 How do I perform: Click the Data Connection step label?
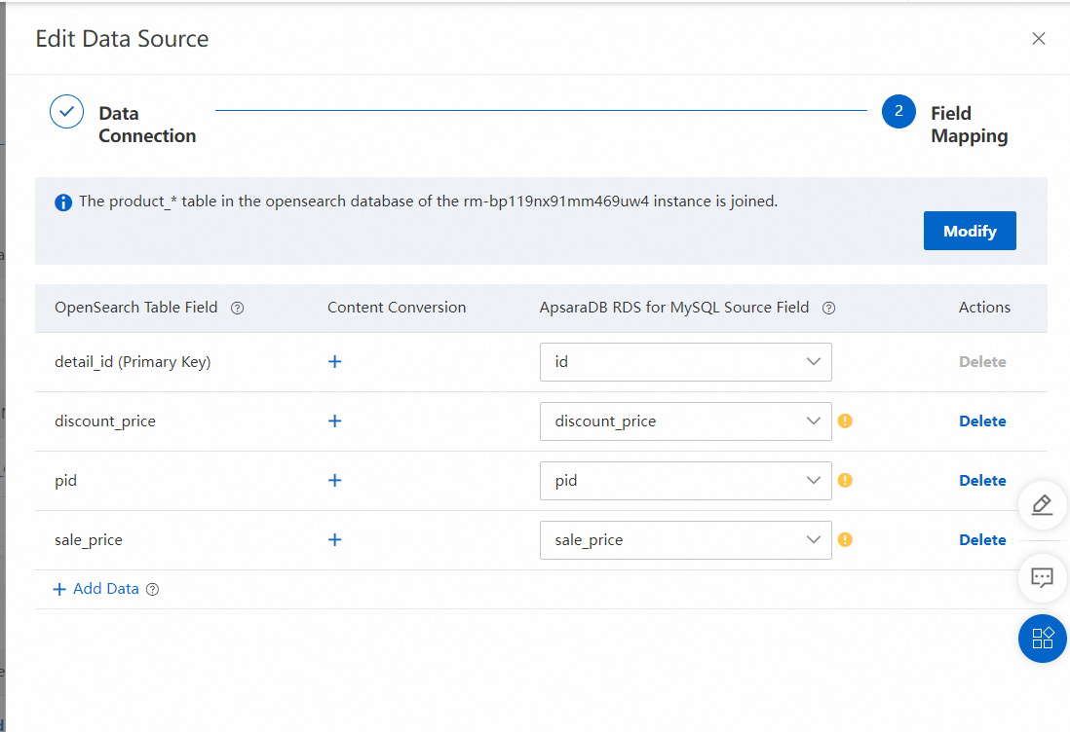147,124
